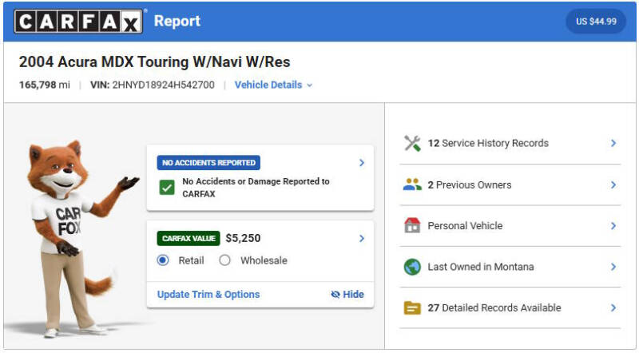Click the previous owners people icon
Image resolution: width=639 pixels, height=353 pixels.
pos(412,184)
